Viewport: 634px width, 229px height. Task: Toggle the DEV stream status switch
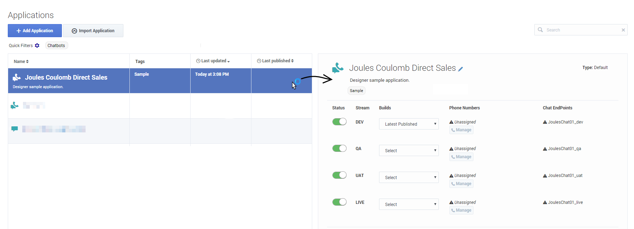[x=339, y=122]
